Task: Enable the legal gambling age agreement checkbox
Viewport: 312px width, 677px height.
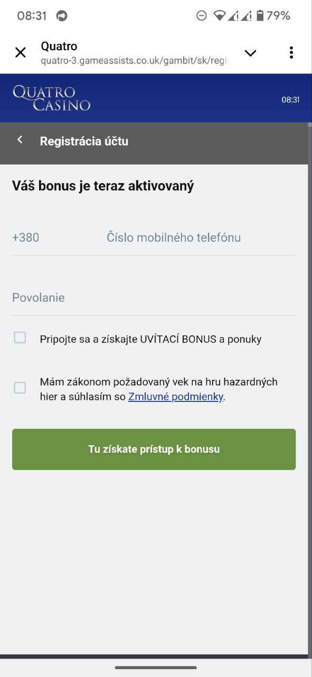Action: (x=20, y=388)
